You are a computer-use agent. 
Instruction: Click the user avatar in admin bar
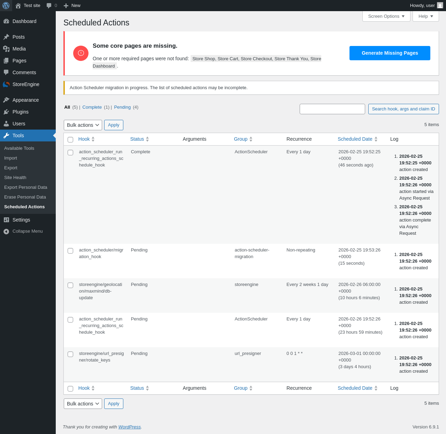click(x=440, y=6)
